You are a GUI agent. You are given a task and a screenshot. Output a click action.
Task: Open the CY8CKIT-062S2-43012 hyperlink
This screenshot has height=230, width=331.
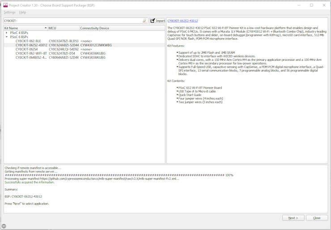tap(182, 21)
